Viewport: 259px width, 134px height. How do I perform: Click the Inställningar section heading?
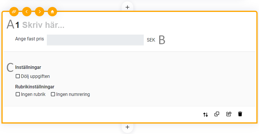click(28, 67)
